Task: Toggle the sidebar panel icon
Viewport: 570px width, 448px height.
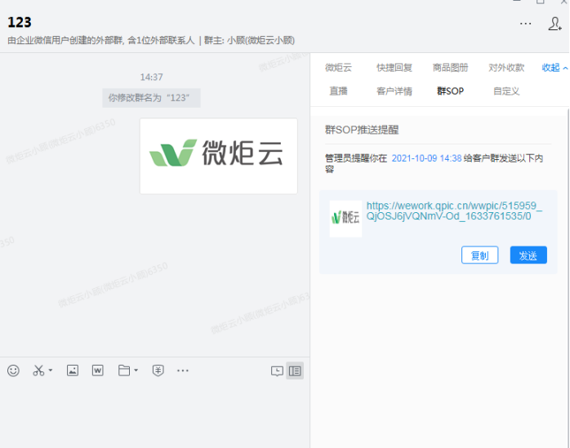Action: (x=295, y=371)
